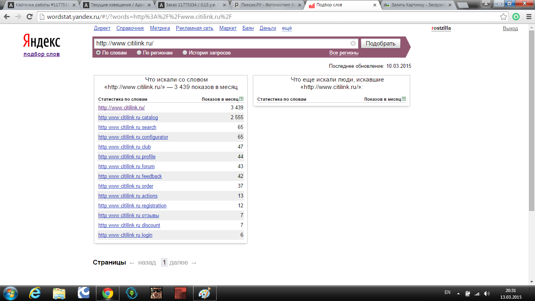Open the 'citilink ru configurator' query link
Screen dimensions: 535x301
pyautogui.click(x=133, y=137)
